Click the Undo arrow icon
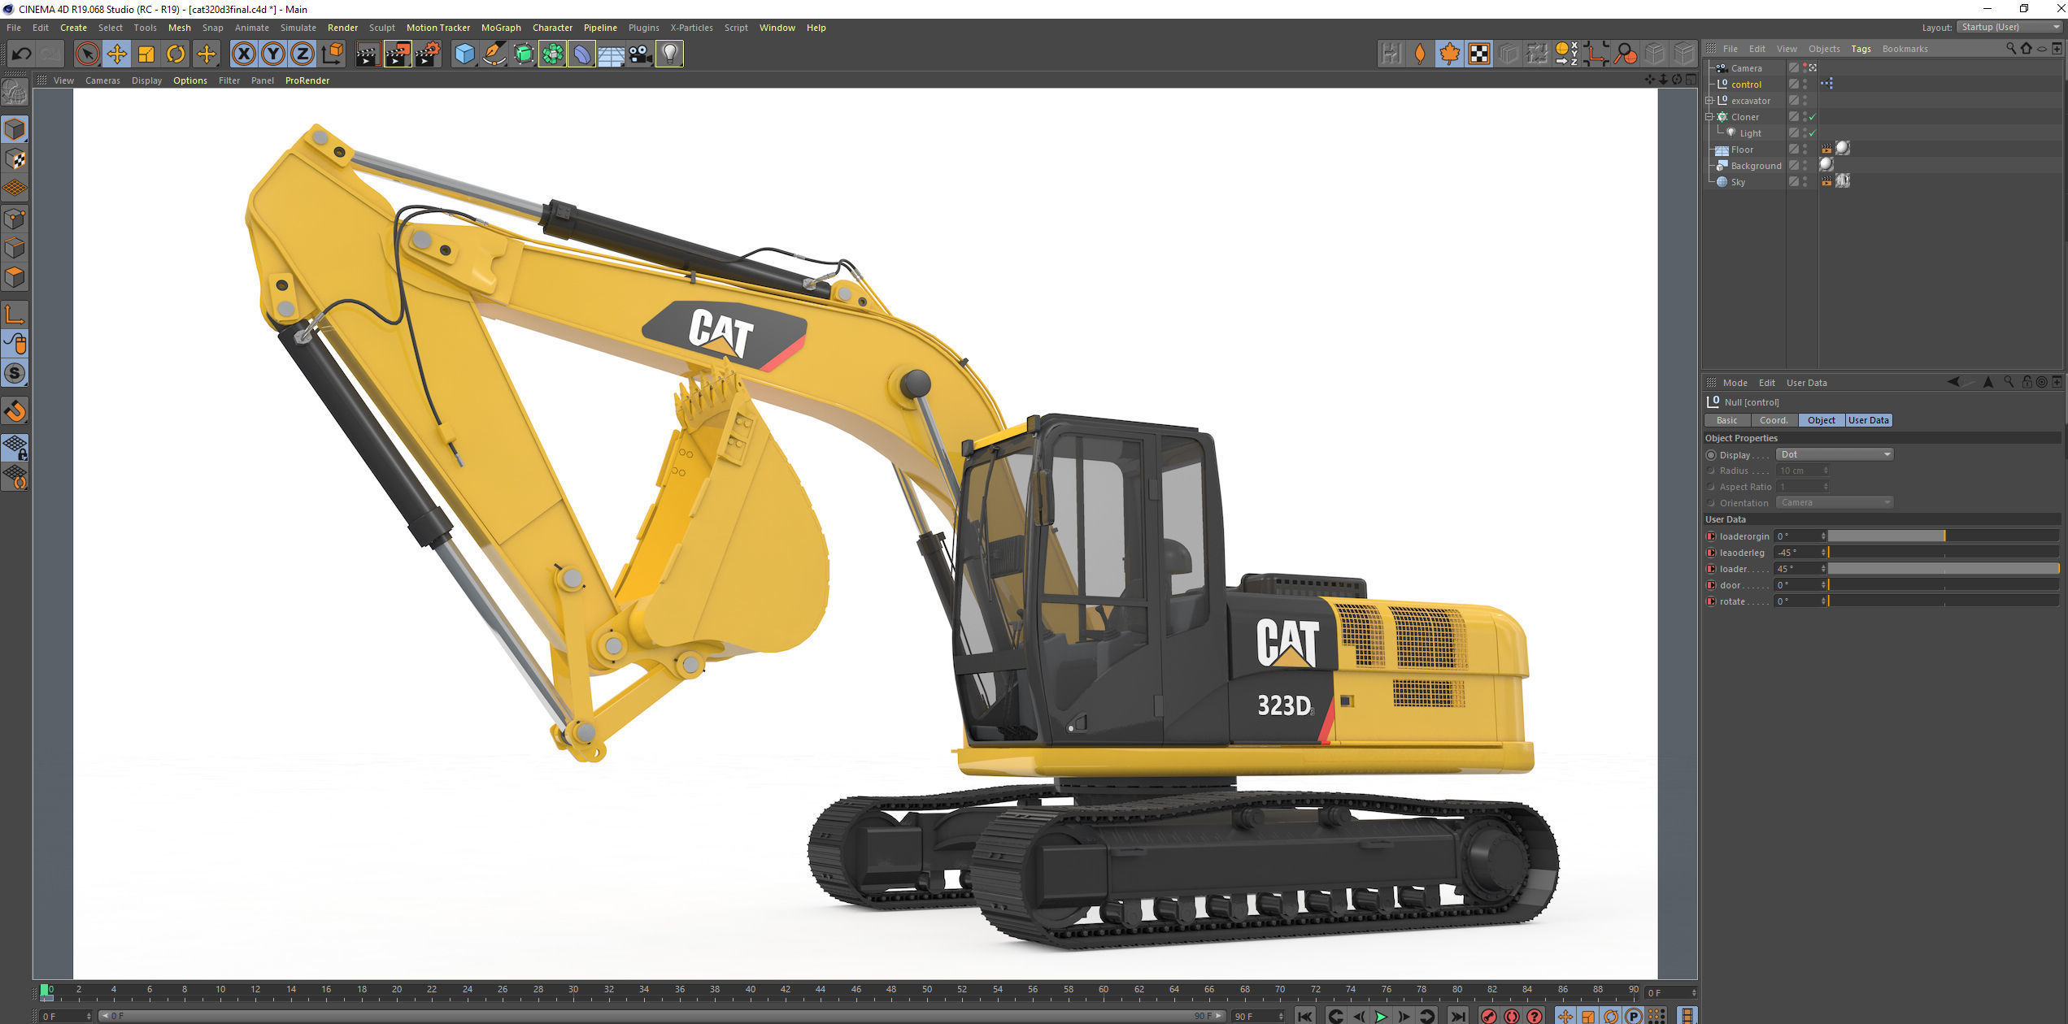The width and height of the screenshot is (2068, 1024). click(x=21, y=54)
